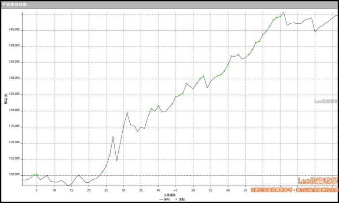Click the 120,000 y-axis tick label
The image size is (339, 203).
coord(15,111)
